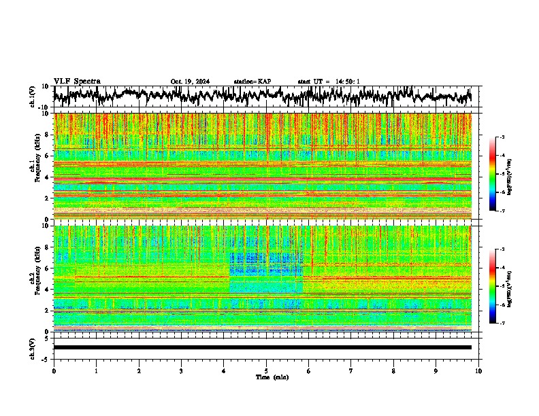Image resolution: width=539 pixels, height=416 pixels.
Task: Click time axis tick label "4"
Action: pyautogui.click(x=224, y=371)
